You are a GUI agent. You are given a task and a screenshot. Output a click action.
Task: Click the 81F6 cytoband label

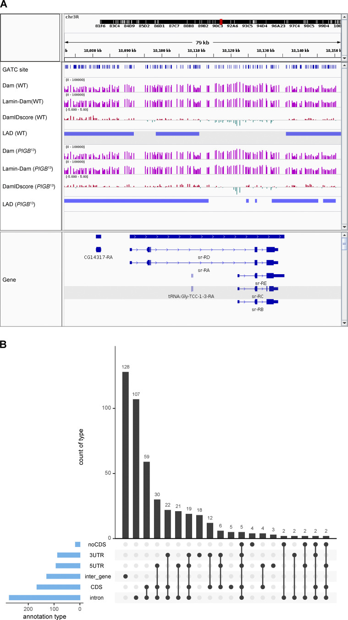101,26
